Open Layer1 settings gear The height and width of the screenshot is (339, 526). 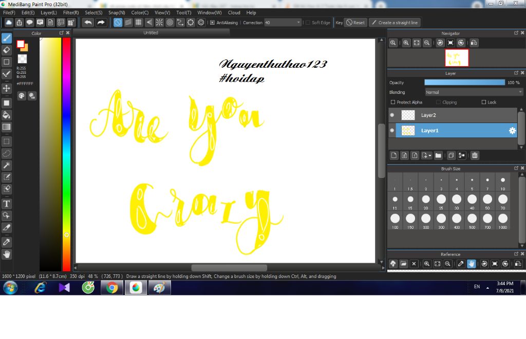point(512,131)
